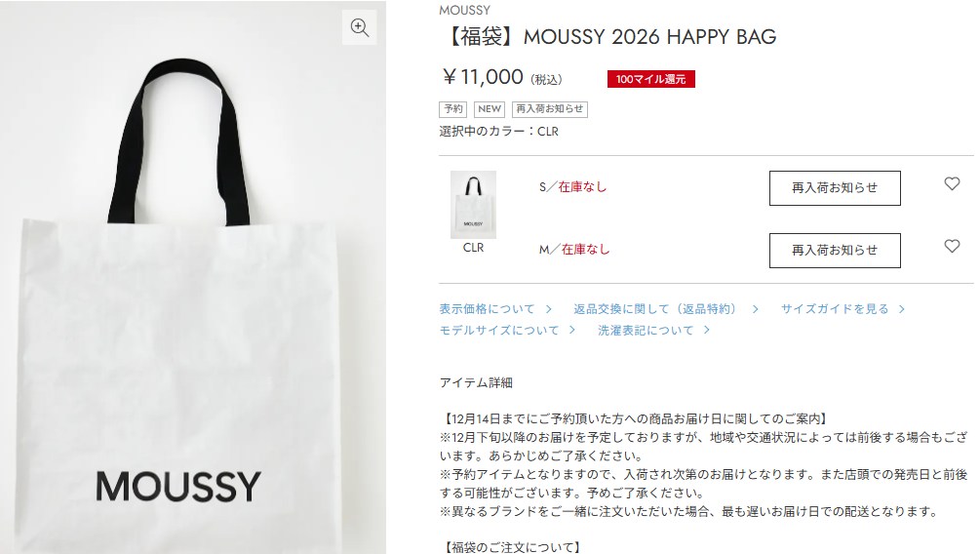The height and width of the screenshot is (554, 980).
Task: Open the モデルサイズについて link
Action: coord(498,330)
